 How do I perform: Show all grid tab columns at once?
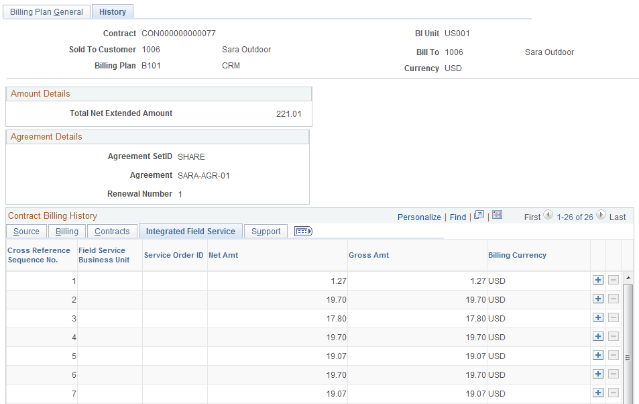(302, 231)
